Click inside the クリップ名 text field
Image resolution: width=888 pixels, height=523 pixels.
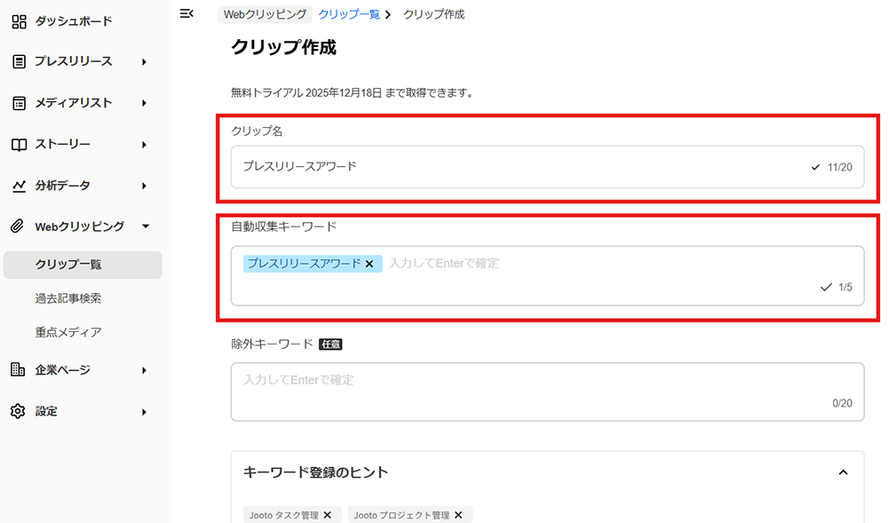tap(444, 166)
